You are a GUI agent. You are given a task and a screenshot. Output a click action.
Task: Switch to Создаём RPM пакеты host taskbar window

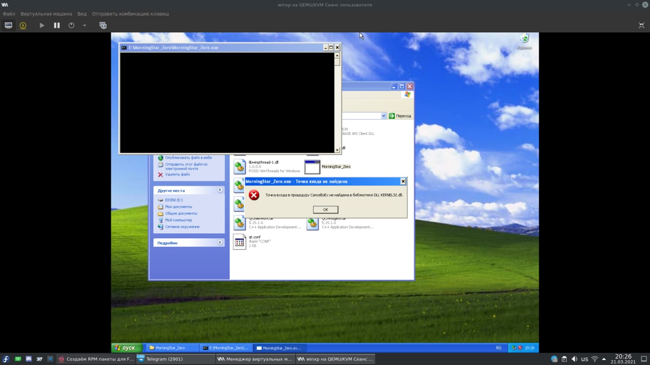(x=96, y=359)
